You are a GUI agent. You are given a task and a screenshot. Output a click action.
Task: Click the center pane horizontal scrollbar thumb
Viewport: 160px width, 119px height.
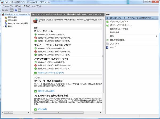pos(58,113)
